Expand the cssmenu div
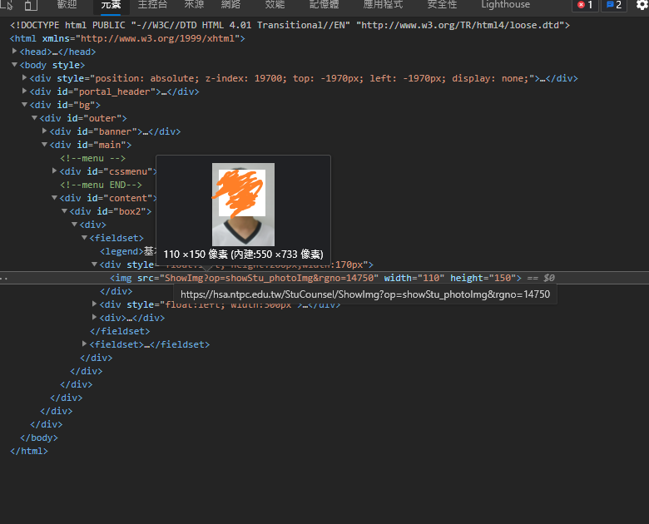This screenshot has width=649, height=524. (x=54, y=171)
